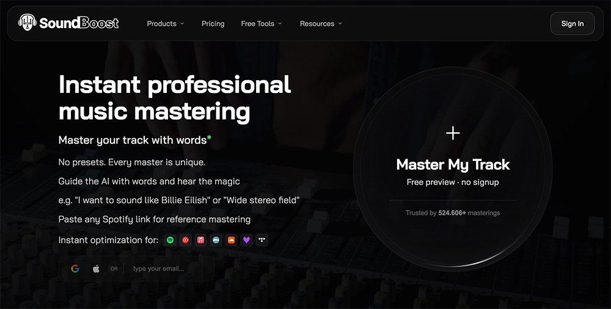Expand the Free Tools dropdown menu
This screenshot has width=611, height=309.
pyautogui.click(x=261, y=23)
